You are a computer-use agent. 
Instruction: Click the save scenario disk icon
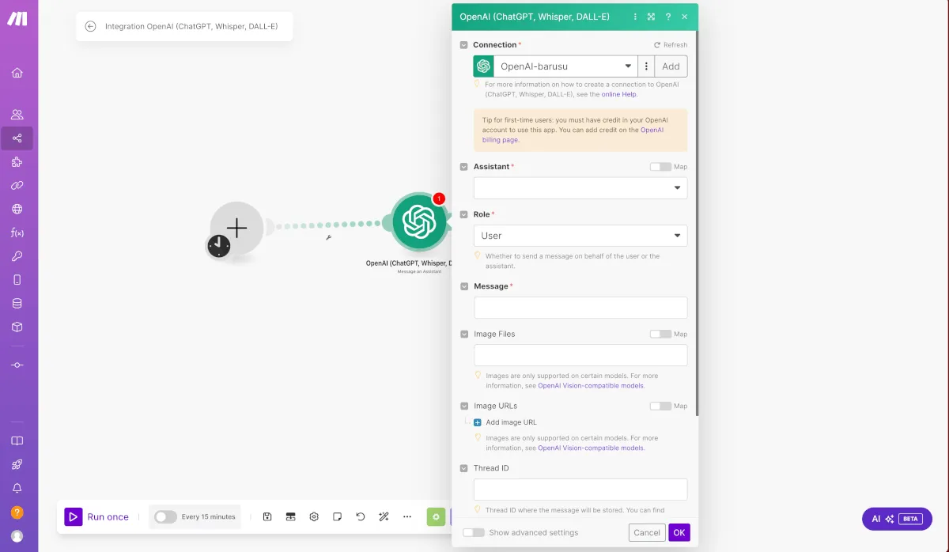[267, 516]
